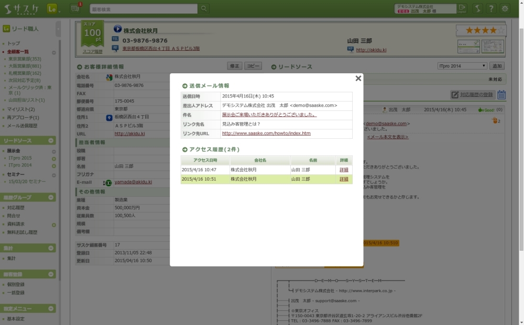The height and width of the screenshot is (325, 524).
Task: Click the calendar icon beside 対応履歴の登録
Action: [x=501, y=95]
